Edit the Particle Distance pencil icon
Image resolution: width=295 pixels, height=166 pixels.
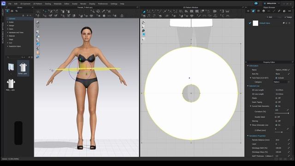click(289, 140)
